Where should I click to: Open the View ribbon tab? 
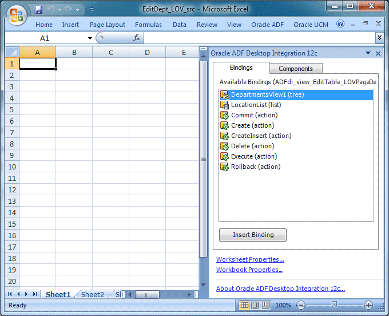tap(234, 25)
